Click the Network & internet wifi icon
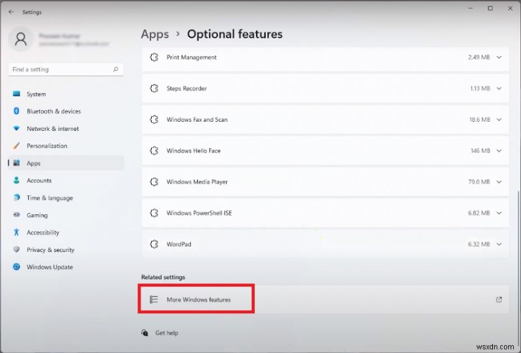Viewport: 521px width, 353px height. click(x=16, y=129)
